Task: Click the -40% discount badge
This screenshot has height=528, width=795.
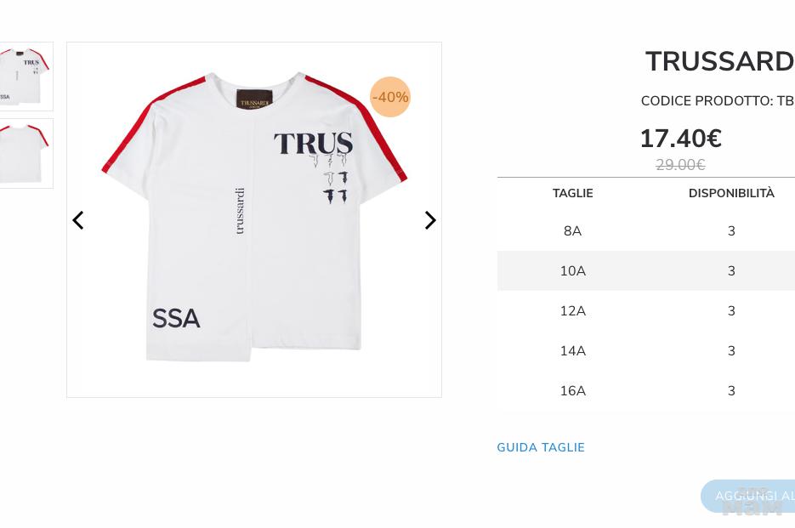Action: 390,97
